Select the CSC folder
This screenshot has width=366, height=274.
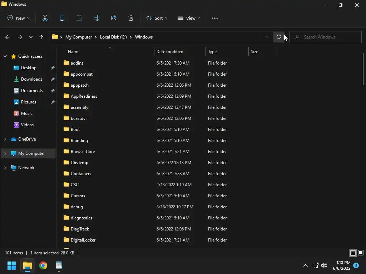(x=74, y=185)
